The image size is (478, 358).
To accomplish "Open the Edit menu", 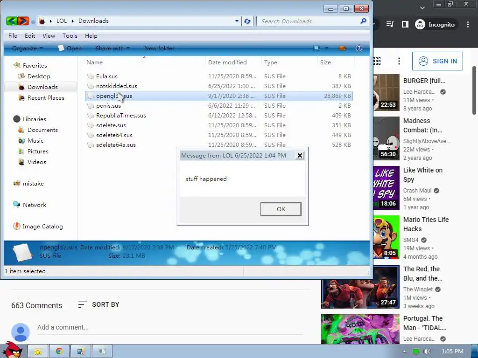I will (x=30, y=35).
